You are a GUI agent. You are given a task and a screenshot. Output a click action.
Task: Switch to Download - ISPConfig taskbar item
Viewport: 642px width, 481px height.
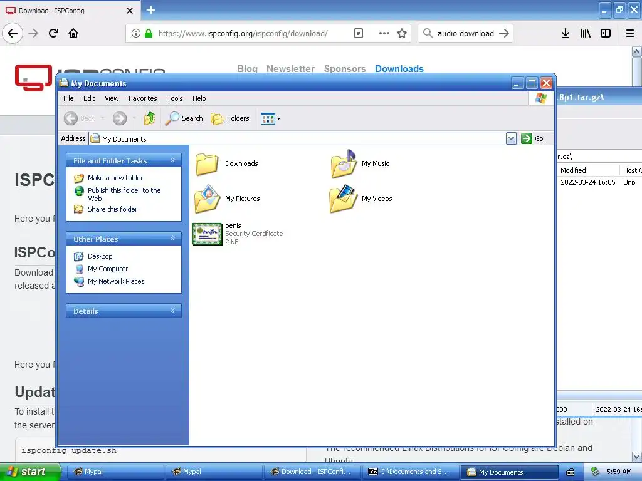click(x=312, y=472)
